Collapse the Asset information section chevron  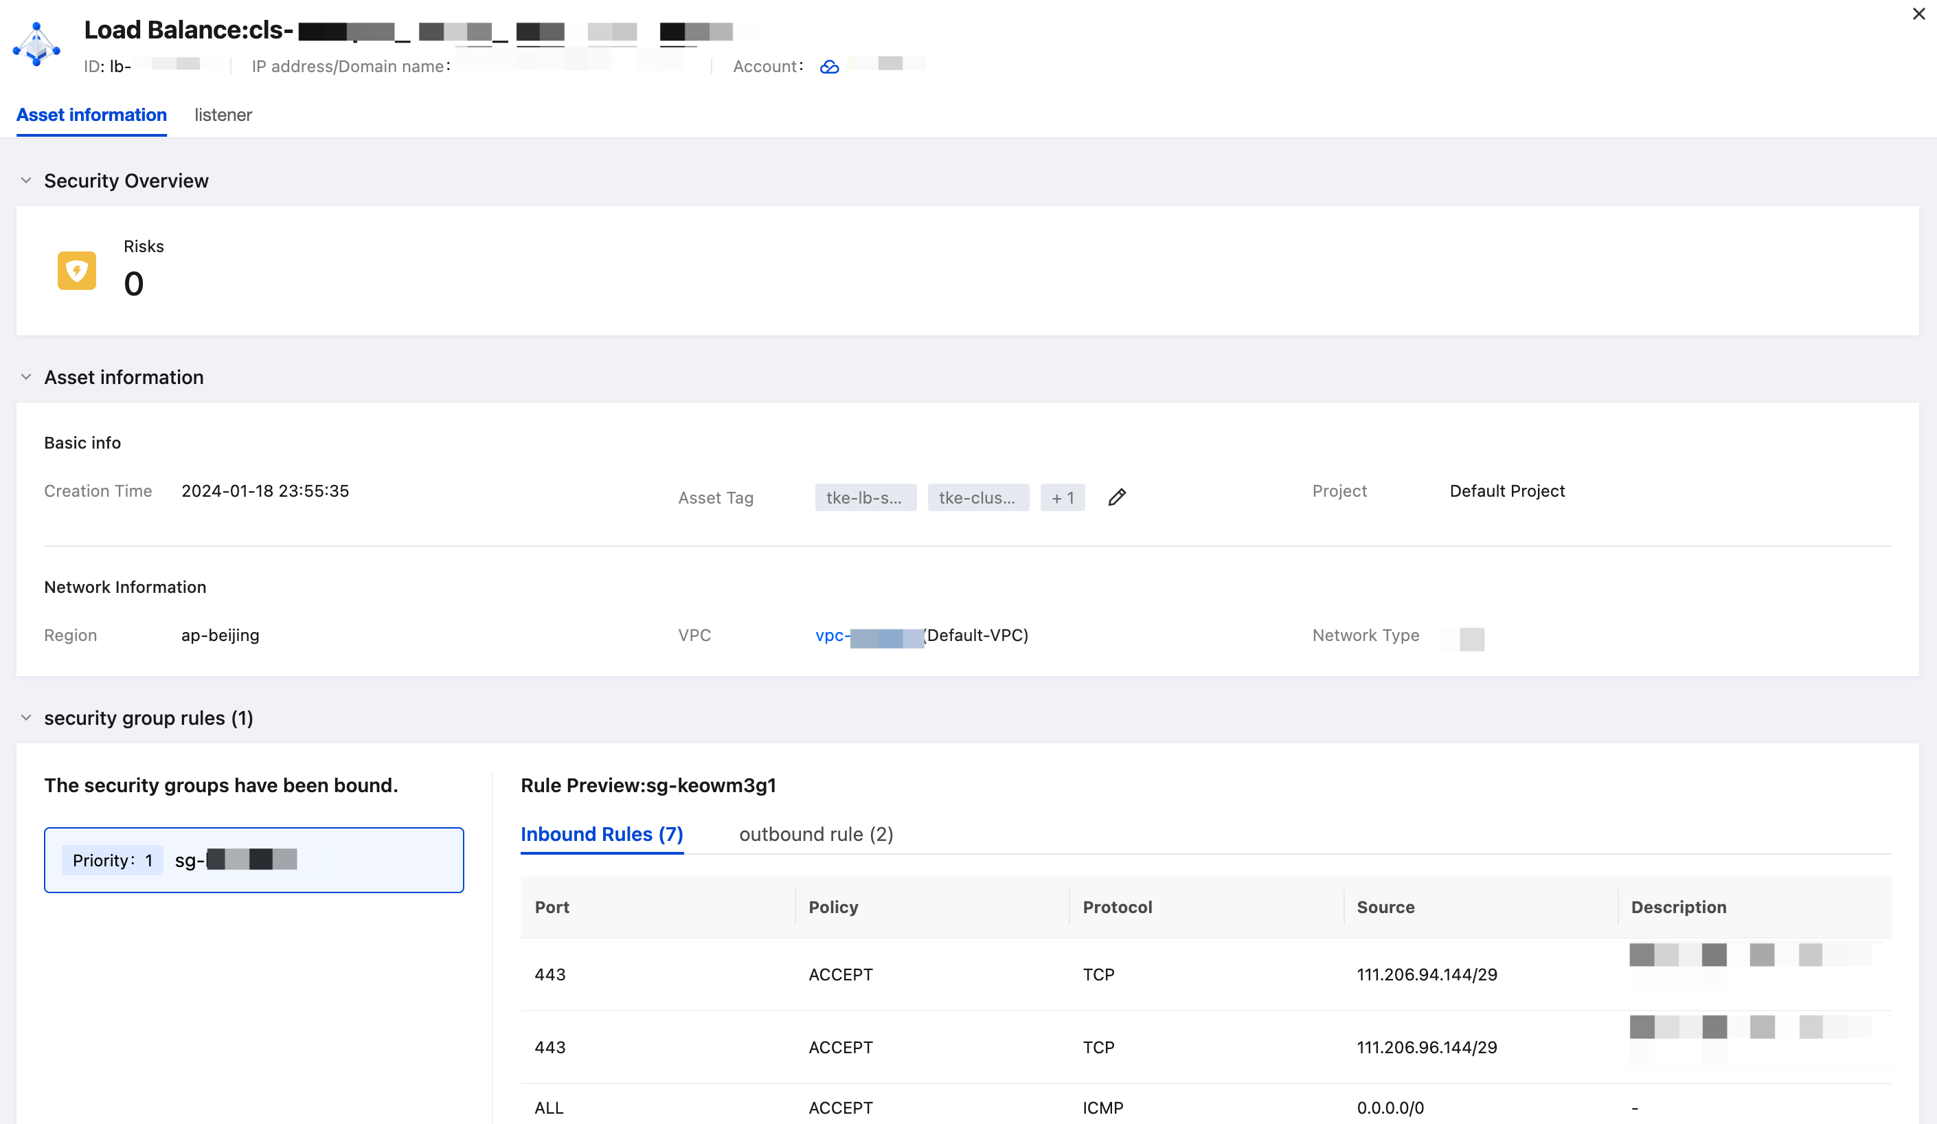(26, 377)
